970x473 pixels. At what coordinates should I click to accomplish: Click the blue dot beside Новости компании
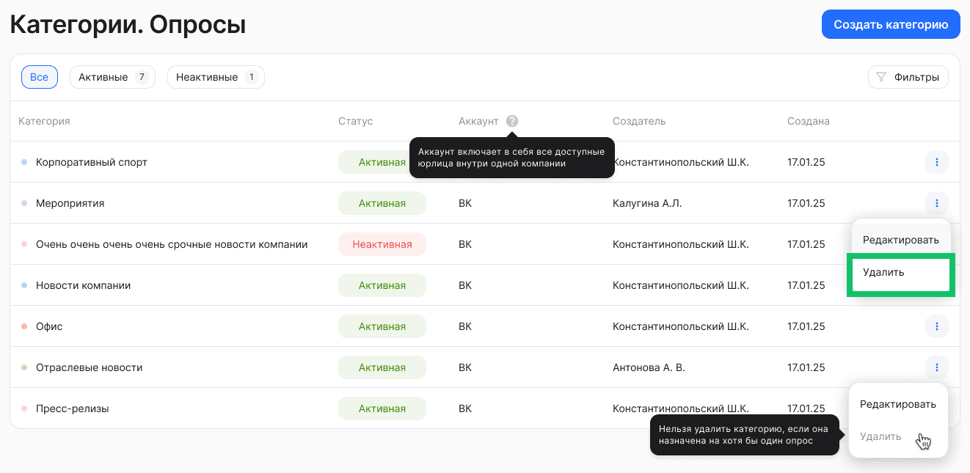click(24, 285)
